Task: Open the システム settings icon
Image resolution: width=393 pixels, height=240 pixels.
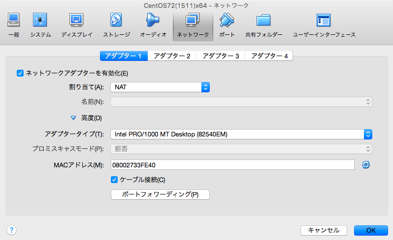Action: coord(40,26)
